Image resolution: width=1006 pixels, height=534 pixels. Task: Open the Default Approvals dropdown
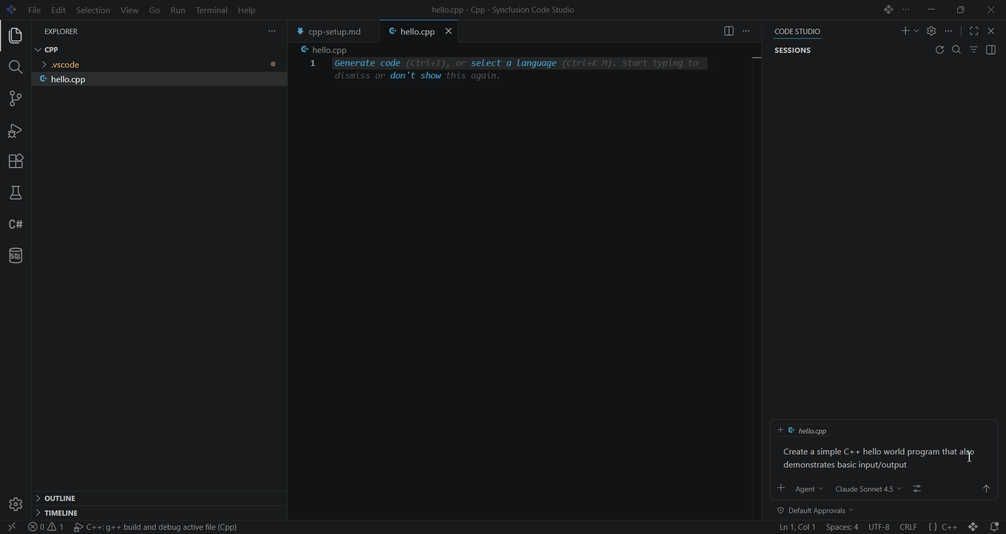pyautogui.click(x=816, y=510)
